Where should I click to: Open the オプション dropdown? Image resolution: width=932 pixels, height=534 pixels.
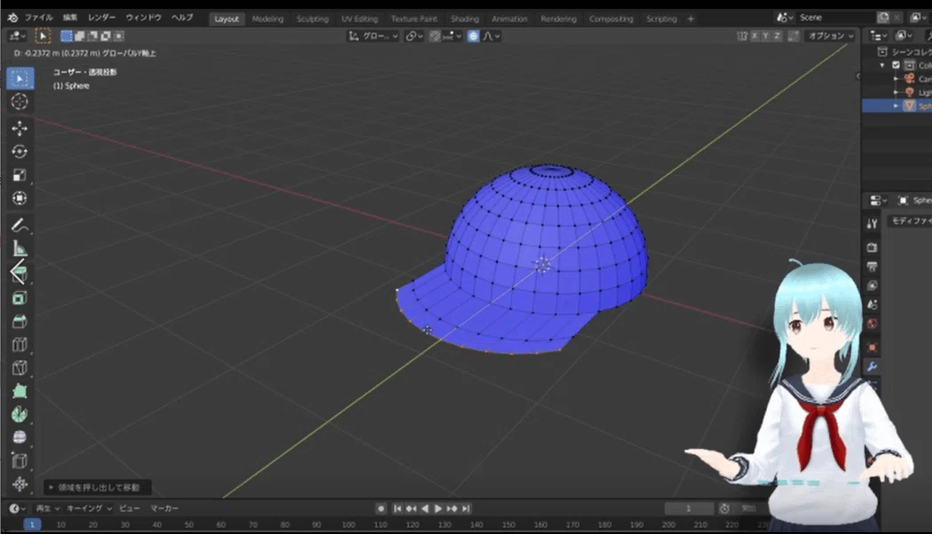[x=830, y=36]
